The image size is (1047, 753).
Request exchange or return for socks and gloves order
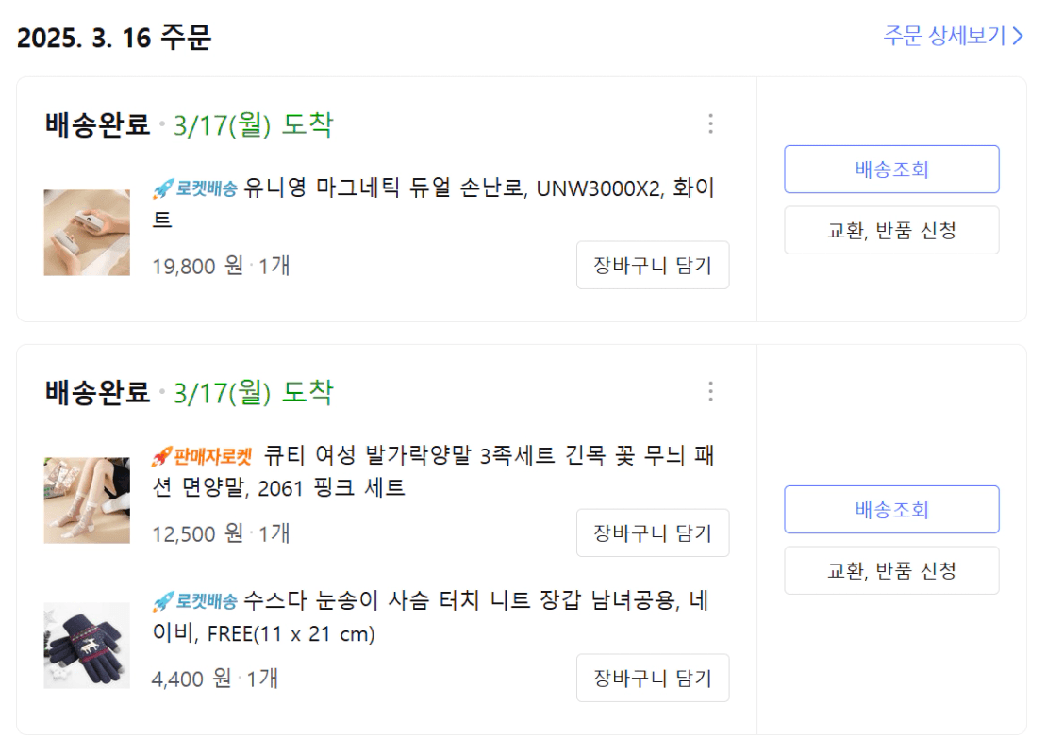[x=891, y=570]
